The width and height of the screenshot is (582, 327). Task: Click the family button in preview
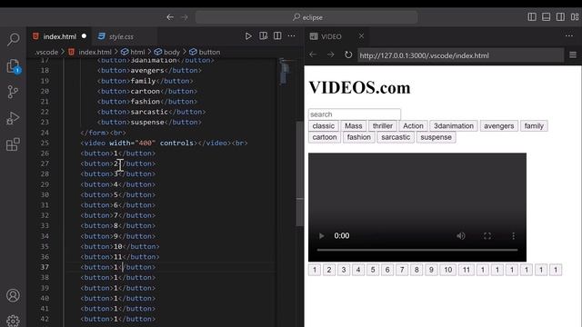click(534, 126)
